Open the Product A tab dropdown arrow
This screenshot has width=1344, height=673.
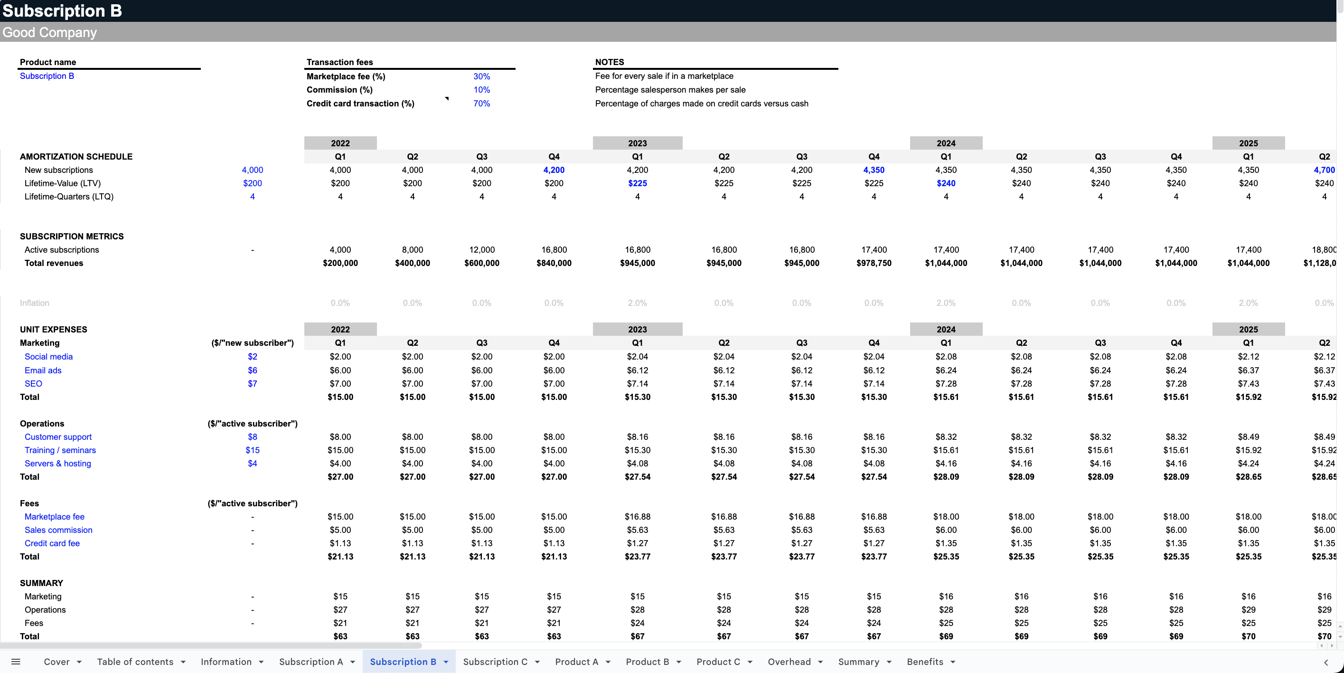tap(608, 662)
